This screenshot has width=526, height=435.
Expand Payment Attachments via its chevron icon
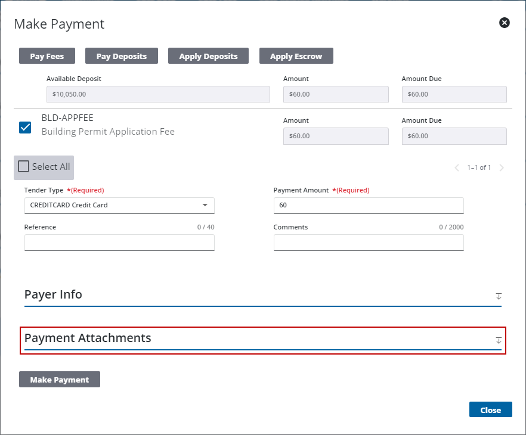click(x=499, y=340)
